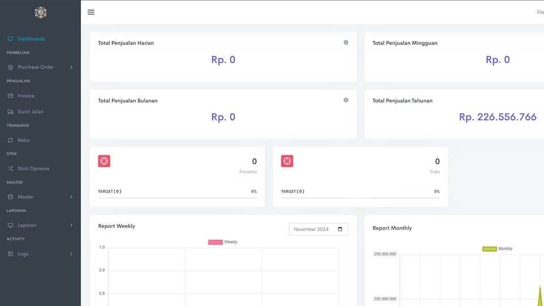Click the November 2024 month input
The height and width of the screenshot is (306, 544).
click(x=312, y=229)
